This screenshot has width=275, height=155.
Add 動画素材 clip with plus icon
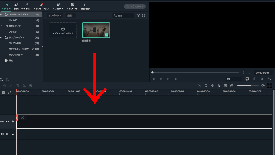[107, 35]
